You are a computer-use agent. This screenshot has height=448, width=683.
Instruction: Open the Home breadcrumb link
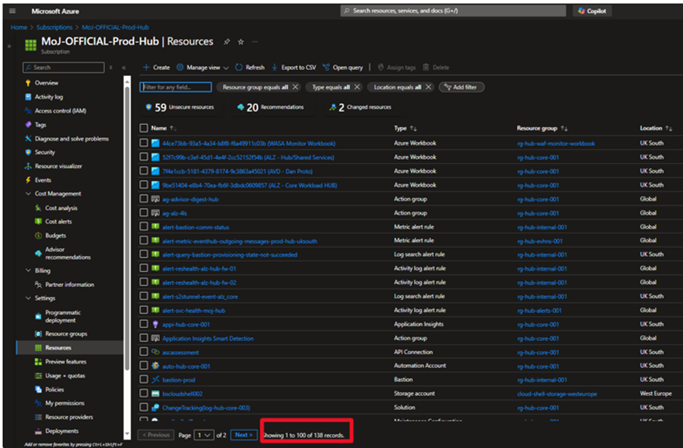click(x=19, y=27)
